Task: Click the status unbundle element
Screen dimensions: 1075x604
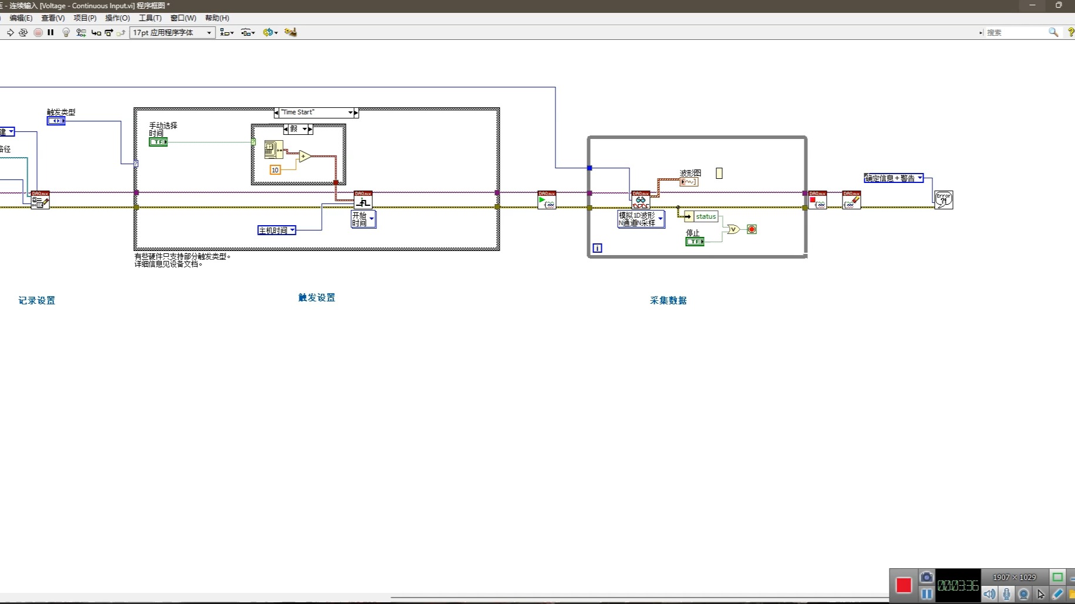Action: click(x=701, y=216)
